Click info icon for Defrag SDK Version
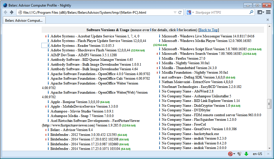 (x=159, y=77)
